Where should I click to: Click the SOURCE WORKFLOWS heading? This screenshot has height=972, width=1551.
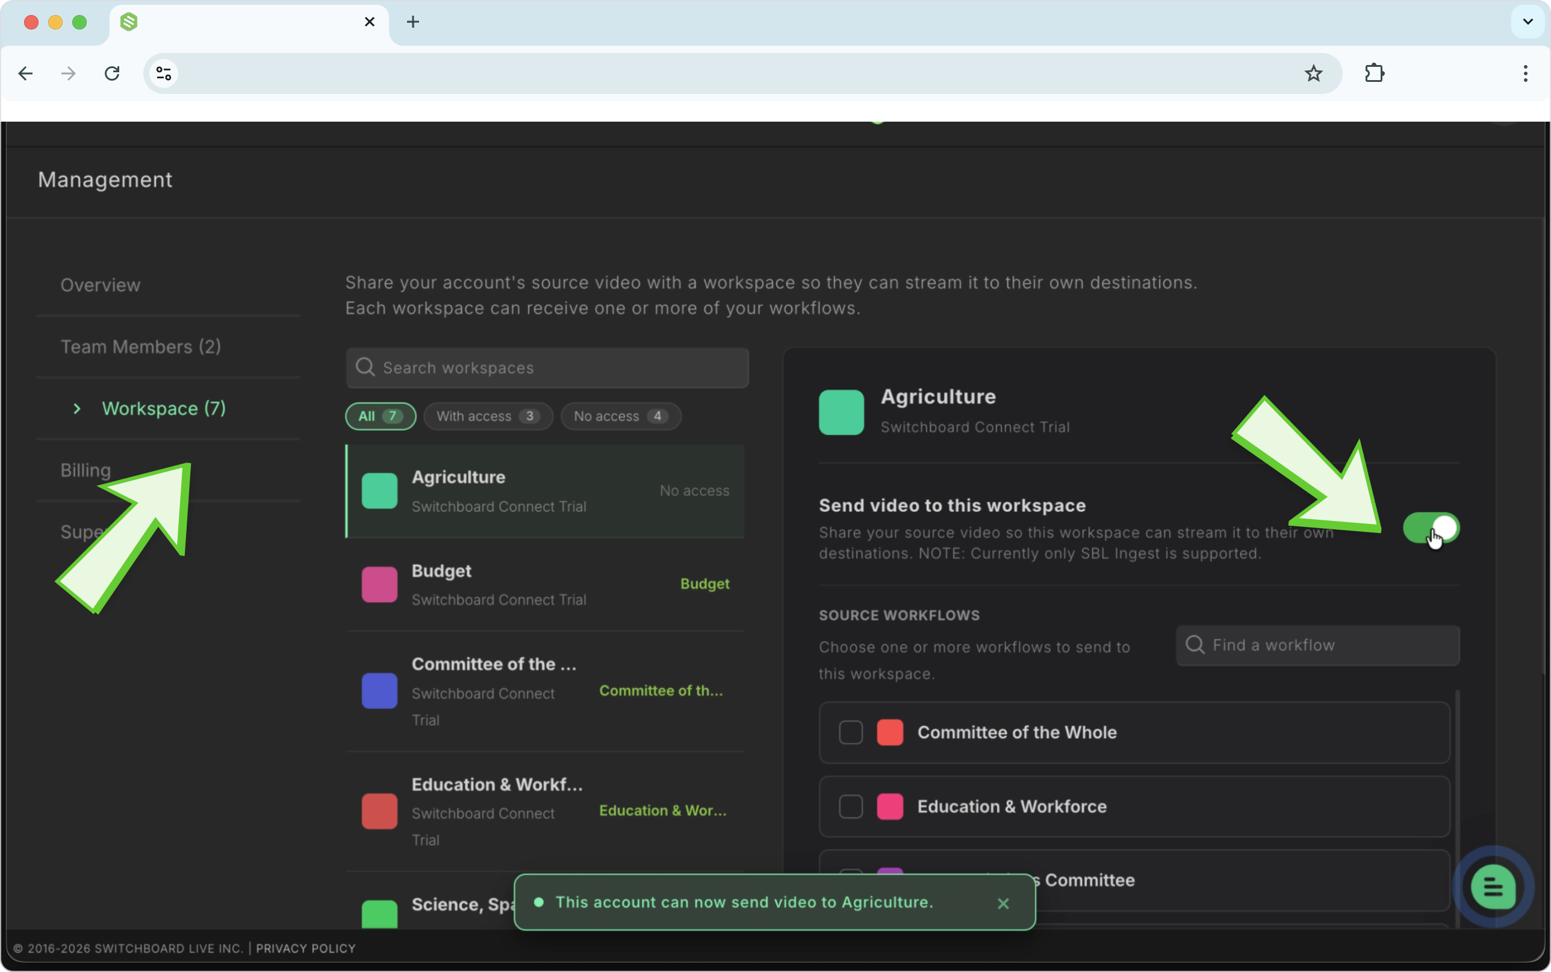click(x=899, y=615)
